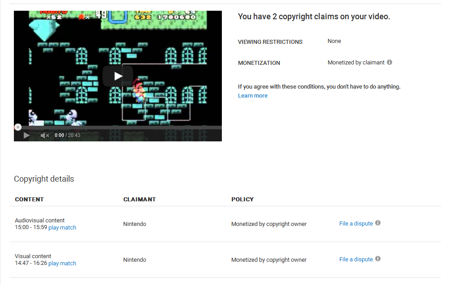
Task: Click the None viewing restrictions value
Action: tap(334, 41)
